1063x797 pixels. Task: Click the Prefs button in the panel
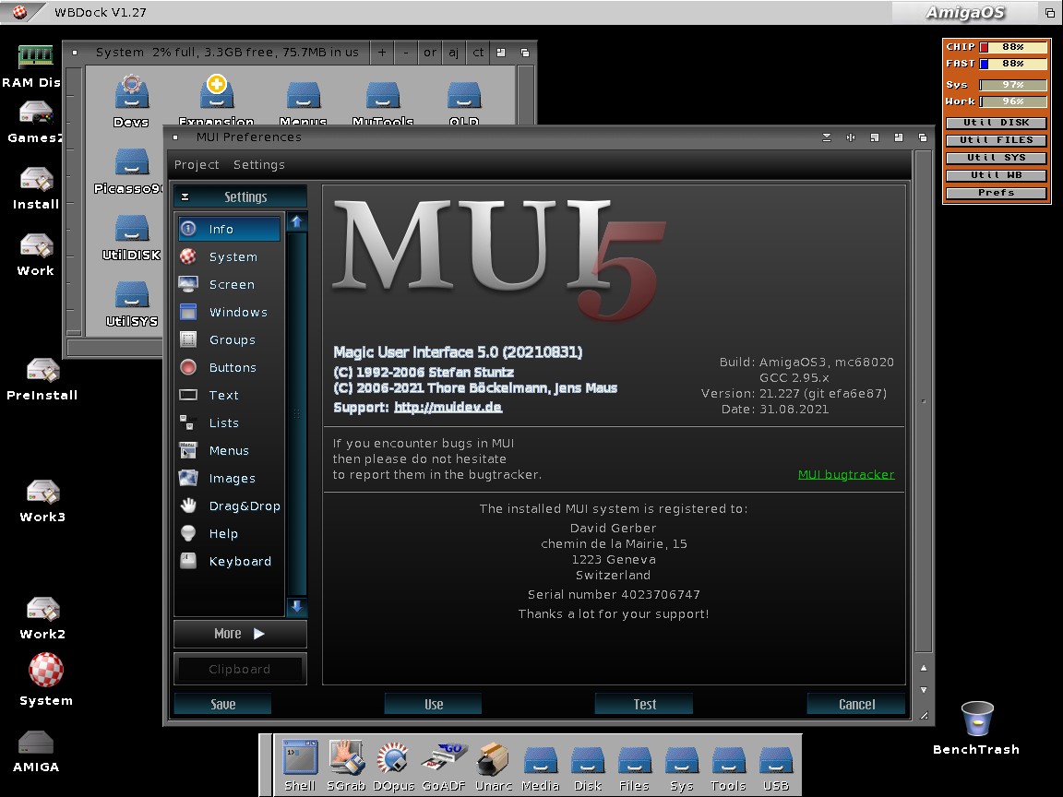[x=996, y=193]
